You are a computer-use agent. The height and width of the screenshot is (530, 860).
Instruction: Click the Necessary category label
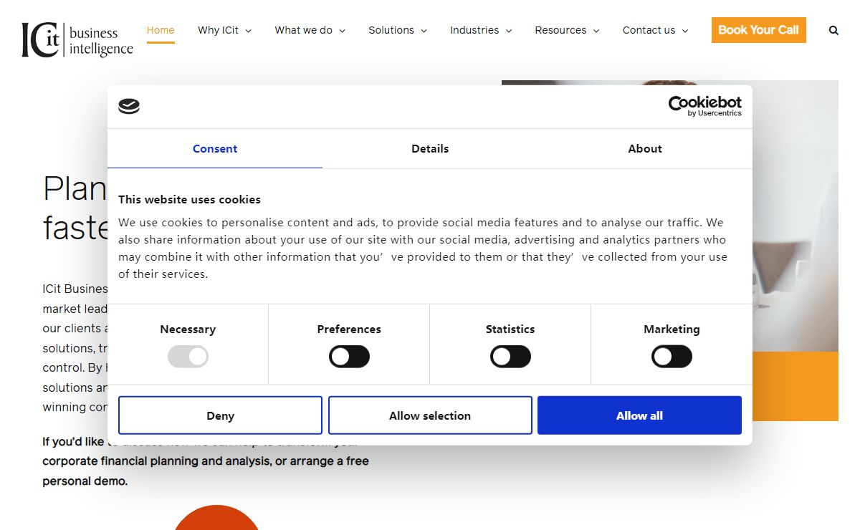188,329
